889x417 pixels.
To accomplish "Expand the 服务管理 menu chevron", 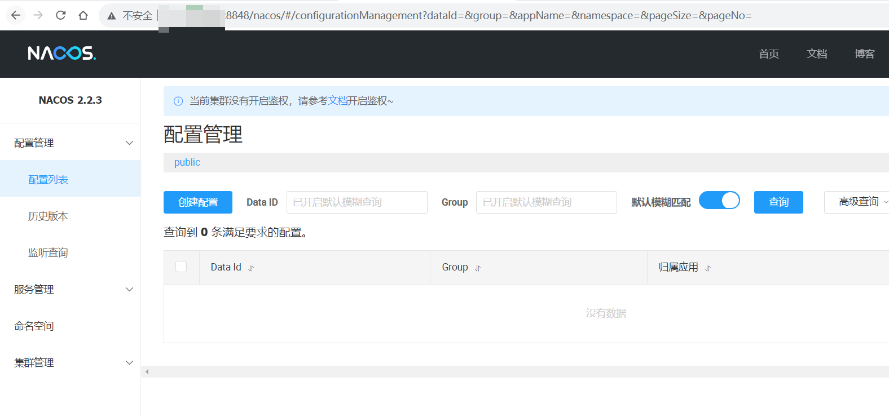I will point(129,289).
